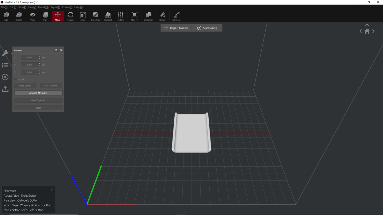
Task: Open help in the Position panel
Action: tap(56, 50)
